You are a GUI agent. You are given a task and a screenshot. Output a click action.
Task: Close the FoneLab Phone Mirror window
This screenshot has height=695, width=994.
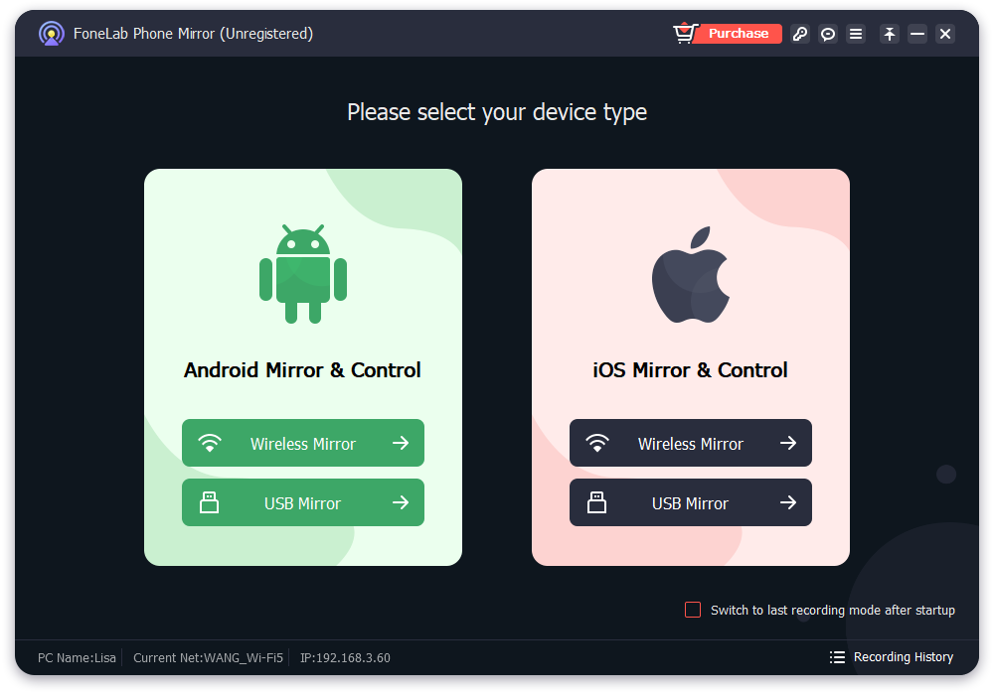coord(945,34)
